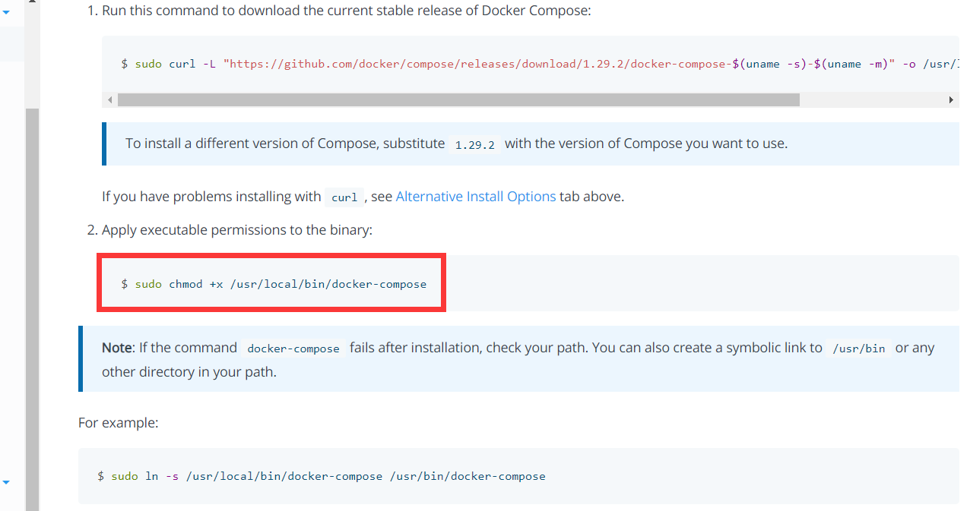Image resolution: width=970 pixels, height=511 pixels.
Task: Expand the top blue sidebar dropdown arrow
Action: 6,12
